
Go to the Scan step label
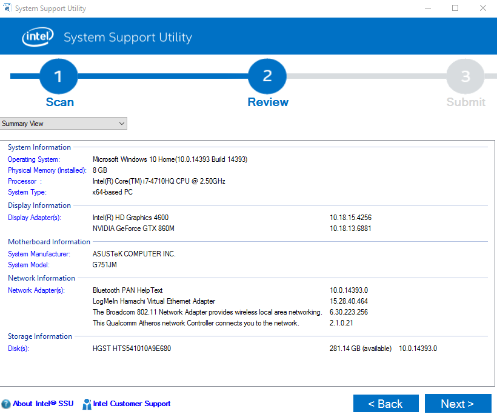pyautogui.click(x=60, y=102)
